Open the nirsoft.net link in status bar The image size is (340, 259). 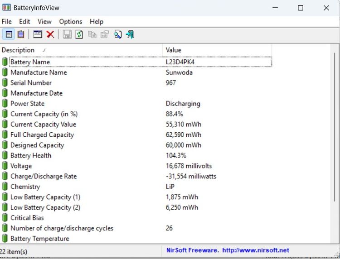click(256, 250)
